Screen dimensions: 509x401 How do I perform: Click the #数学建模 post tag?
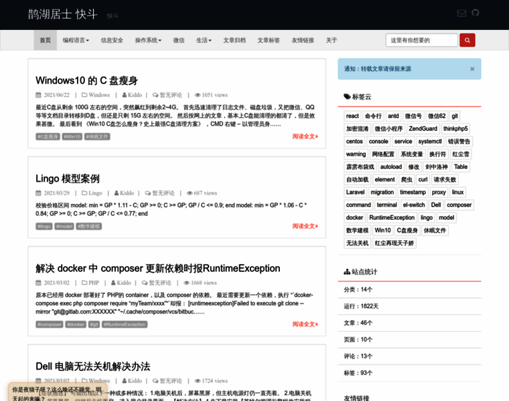click(x=89, y=227)
